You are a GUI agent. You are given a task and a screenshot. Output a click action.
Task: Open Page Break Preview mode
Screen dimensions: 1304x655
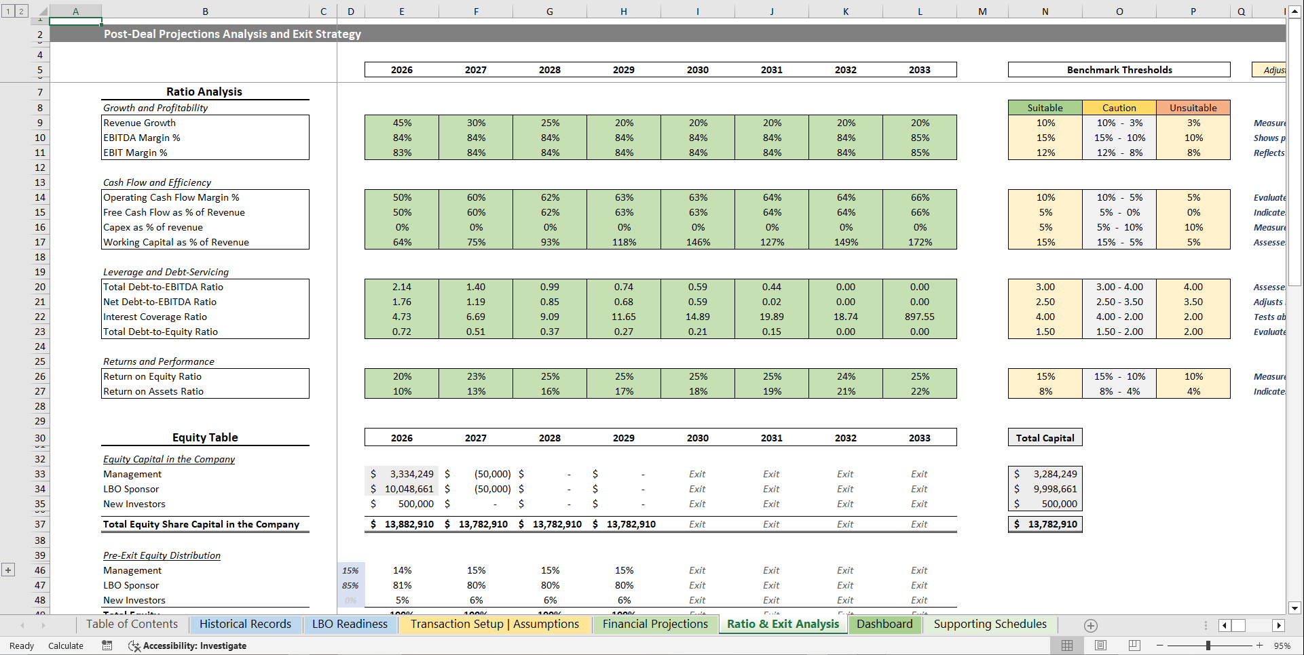coord(1134,646)
